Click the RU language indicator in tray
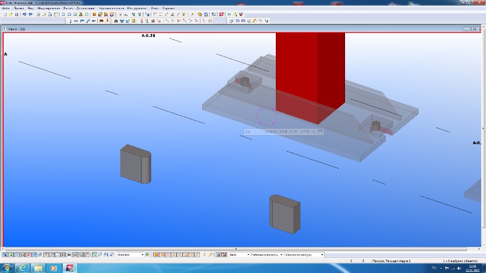 (434, 268)
